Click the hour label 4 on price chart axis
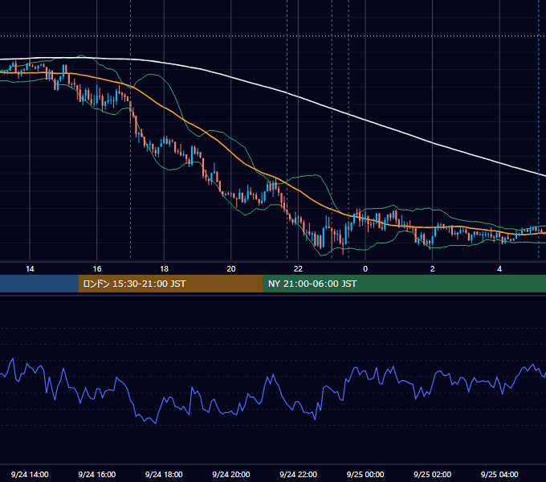 [499, 269]
